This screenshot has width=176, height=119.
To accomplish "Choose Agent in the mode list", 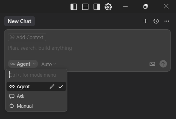I will click(36, 86).
